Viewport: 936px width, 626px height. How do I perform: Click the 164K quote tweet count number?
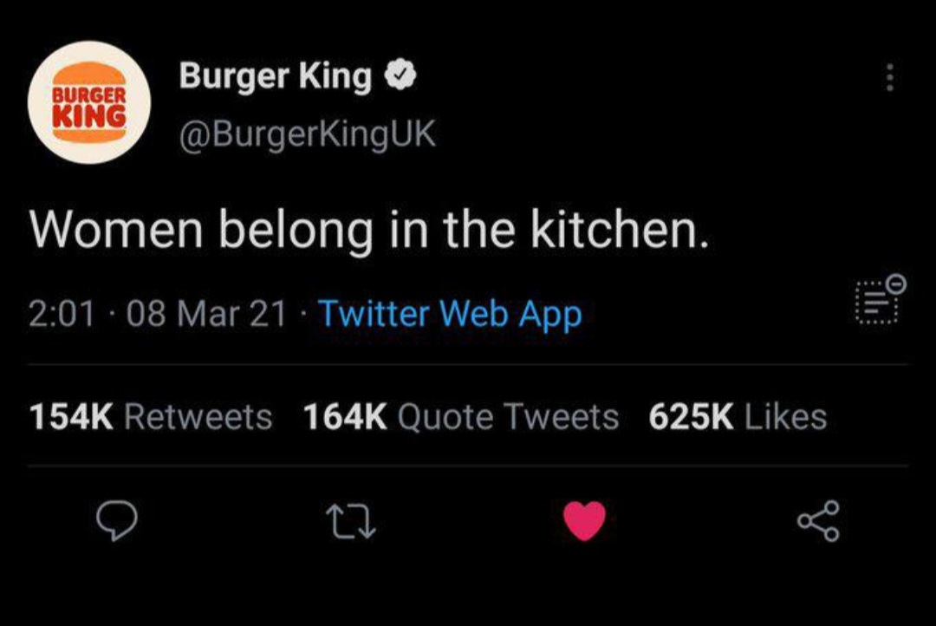(x=346, y=417)
